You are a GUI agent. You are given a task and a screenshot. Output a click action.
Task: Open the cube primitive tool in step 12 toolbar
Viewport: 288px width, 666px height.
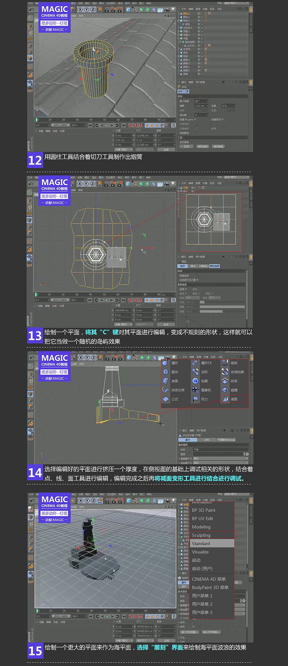point(128,10)
